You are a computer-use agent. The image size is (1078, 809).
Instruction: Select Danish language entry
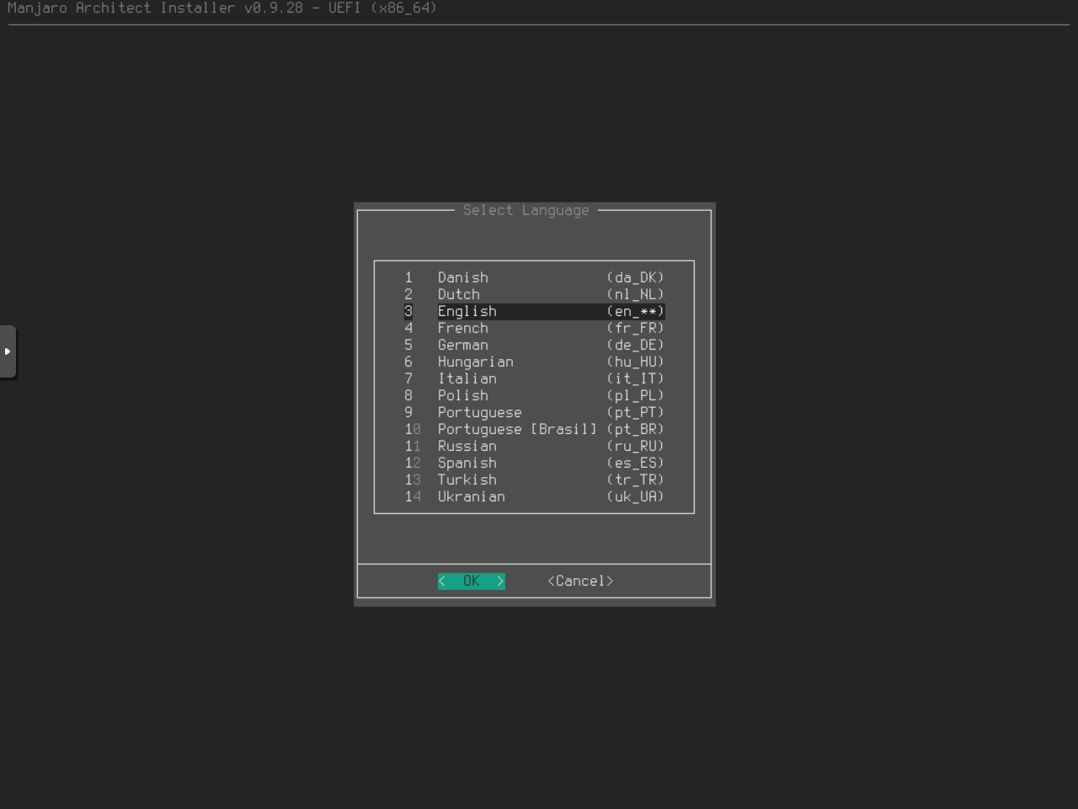pos(462,277)
